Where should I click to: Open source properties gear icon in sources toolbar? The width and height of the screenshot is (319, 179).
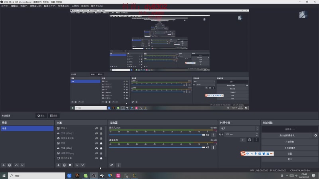click(70, 165)
